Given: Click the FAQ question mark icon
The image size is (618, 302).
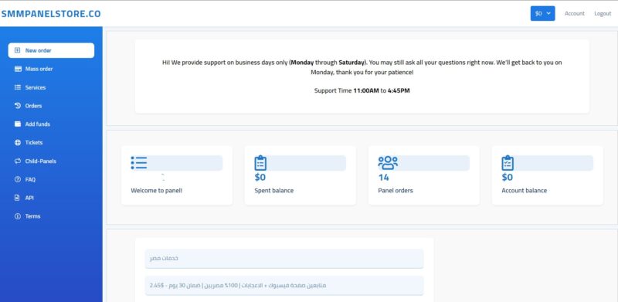Looking at the screenshot, I should (17, 179).
